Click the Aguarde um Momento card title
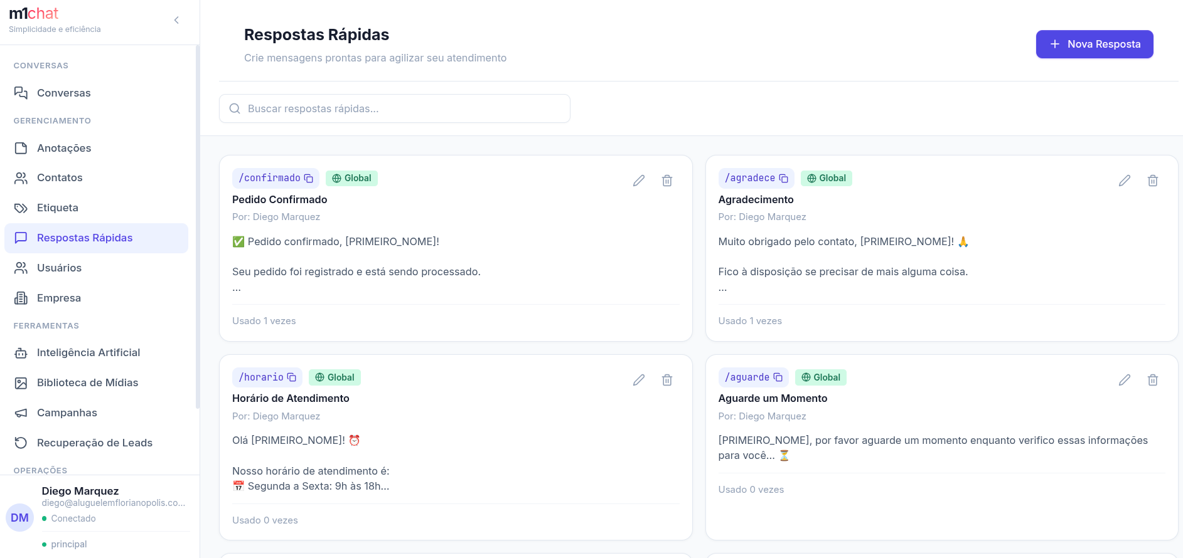The image size is (1183, 558). [x=773, y=398]
